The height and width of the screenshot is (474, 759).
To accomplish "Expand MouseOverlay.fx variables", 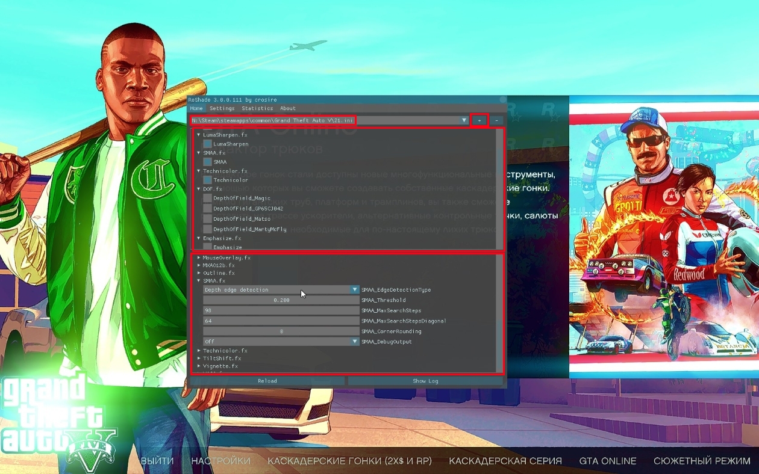I will 199,257.
